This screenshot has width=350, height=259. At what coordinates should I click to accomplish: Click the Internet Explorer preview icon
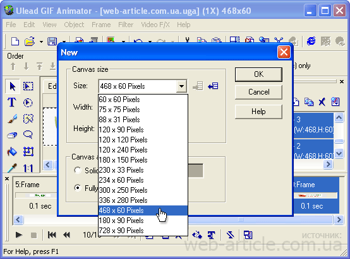pyautogui.click(x=311, y=41)
